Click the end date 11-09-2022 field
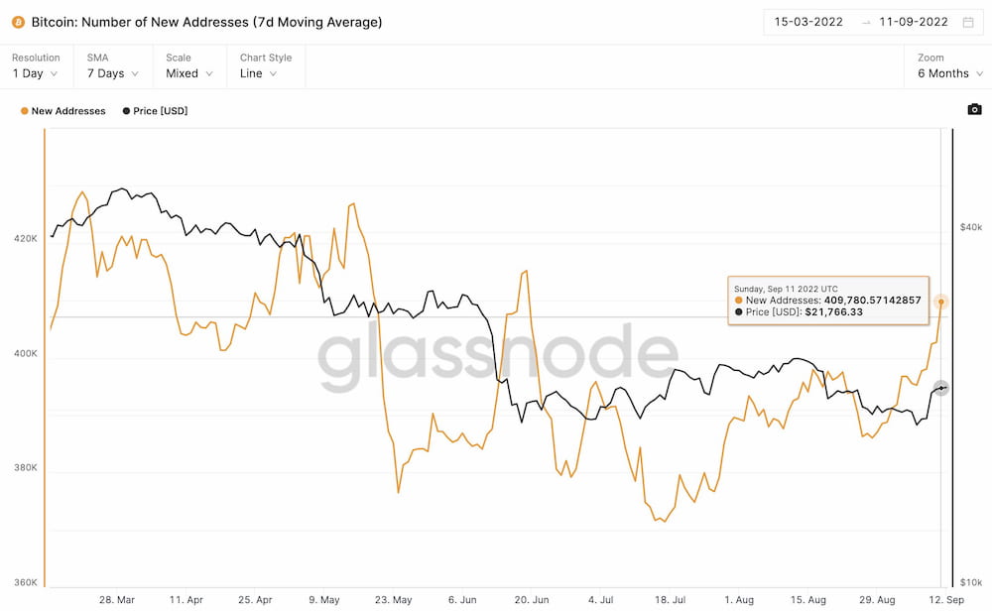 pyautogui.click(x=914, y=22)
